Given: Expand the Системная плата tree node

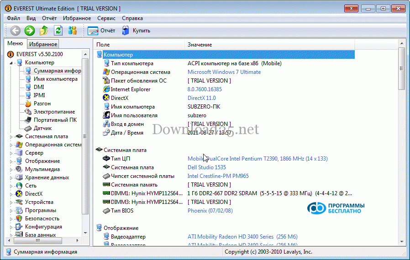Looking at the screenshot, I should click(x=11, y=137).
